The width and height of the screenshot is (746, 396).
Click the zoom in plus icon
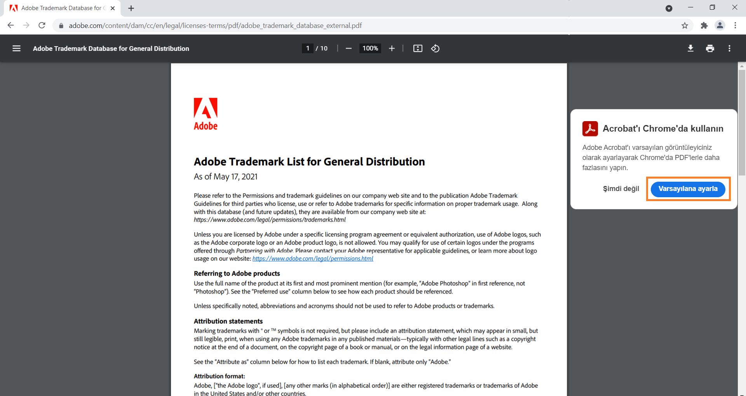(x=392, y=48)
